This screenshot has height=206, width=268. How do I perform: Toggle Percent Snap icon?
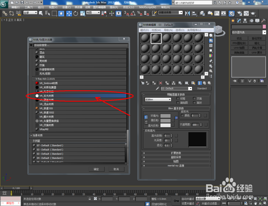click(x=140, y=13)
